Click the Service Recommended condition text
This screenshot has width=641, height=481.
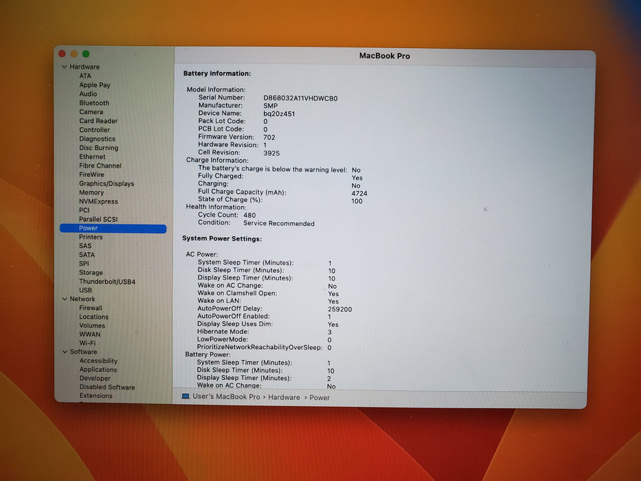(279, 223)
